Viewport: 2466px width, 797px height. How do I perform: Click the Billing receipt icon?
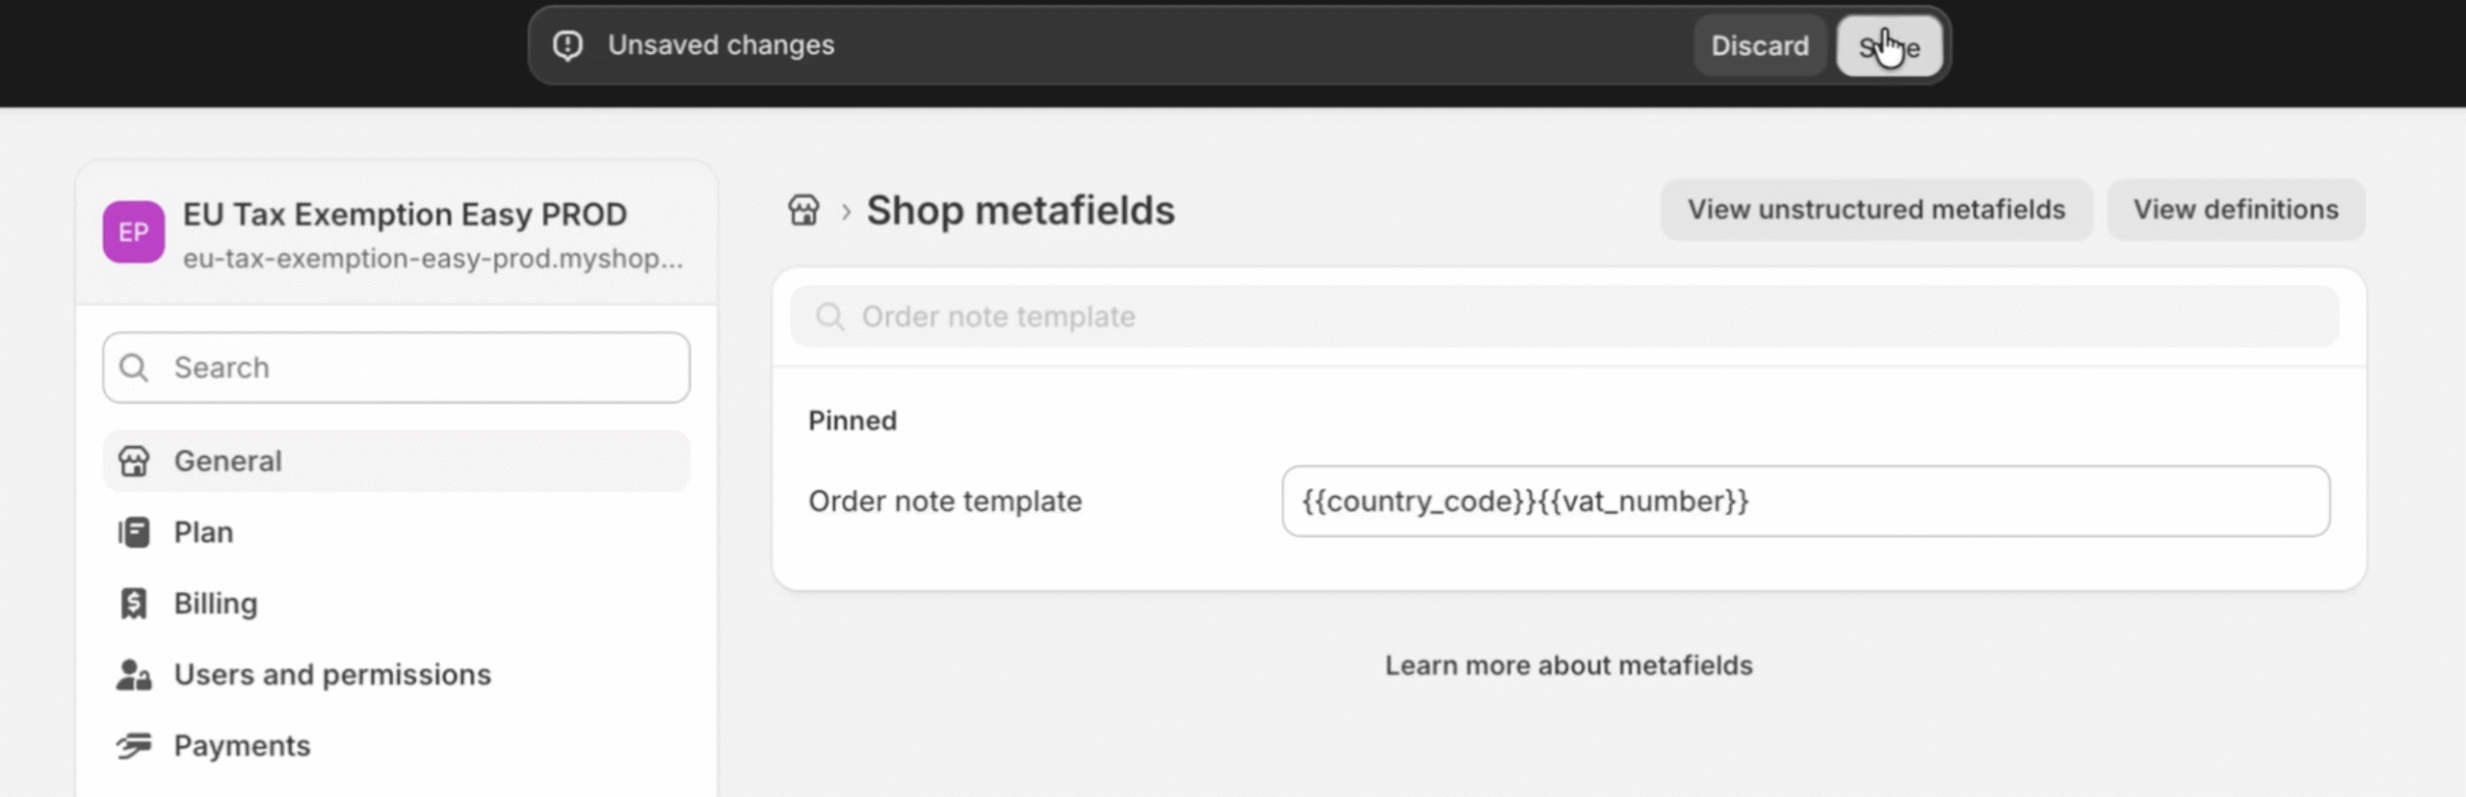coord(134,604)
